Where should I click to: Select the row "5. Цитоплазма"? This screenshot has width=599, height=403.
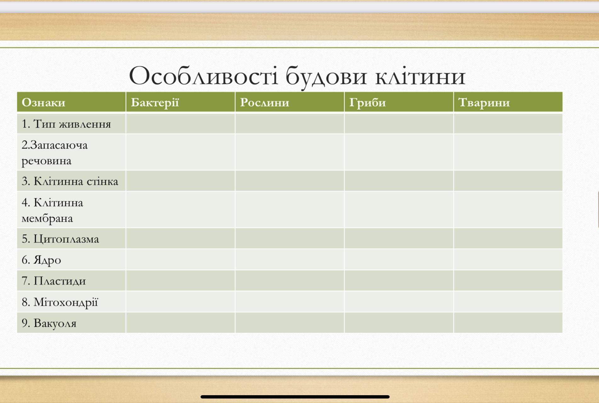[290, 238]
